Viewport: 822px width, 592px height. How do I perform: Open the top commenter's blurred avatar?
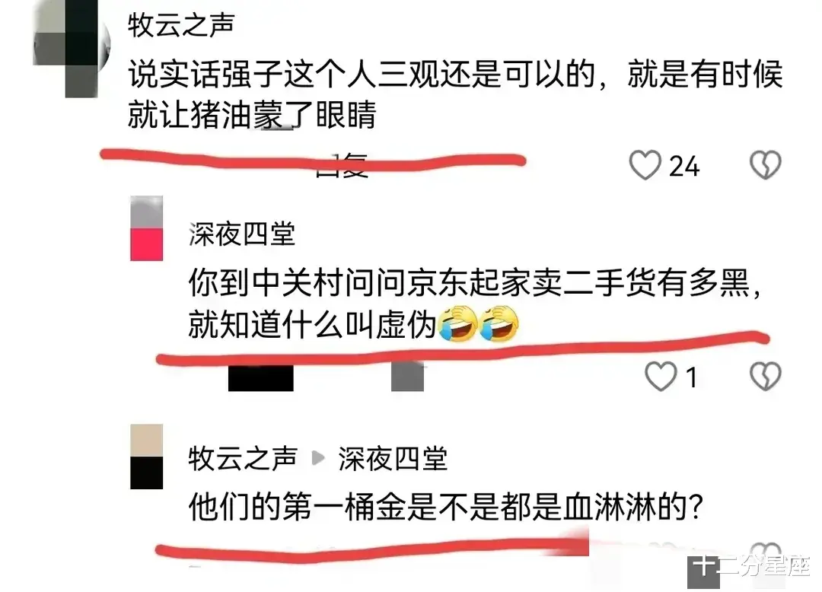tap(72, 49)
